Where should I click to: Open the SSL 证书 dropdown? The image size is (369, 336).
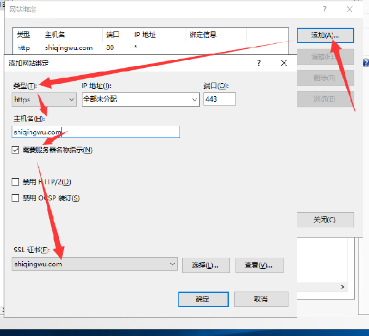[95, 264]
